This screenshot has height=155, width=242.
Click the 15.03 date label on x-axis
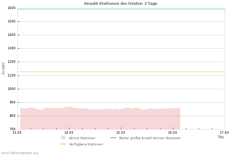click(x=121, y=132)
